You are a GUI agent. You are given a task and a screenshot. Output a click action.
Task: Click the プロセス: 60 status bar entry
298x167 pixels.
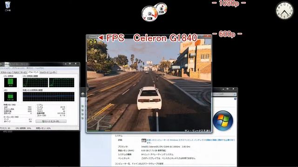click(5, 128)
